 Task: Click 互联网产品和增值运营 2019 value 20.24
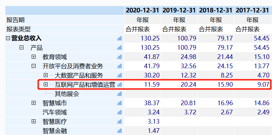coord(188,85)
